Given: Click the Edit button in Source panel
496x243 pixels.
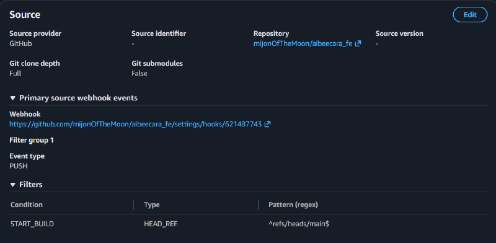Looking at the screenshot, I should [470, 14].
